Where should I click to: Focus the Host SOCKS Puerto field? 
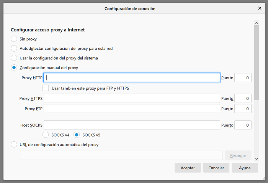(243, 125)
